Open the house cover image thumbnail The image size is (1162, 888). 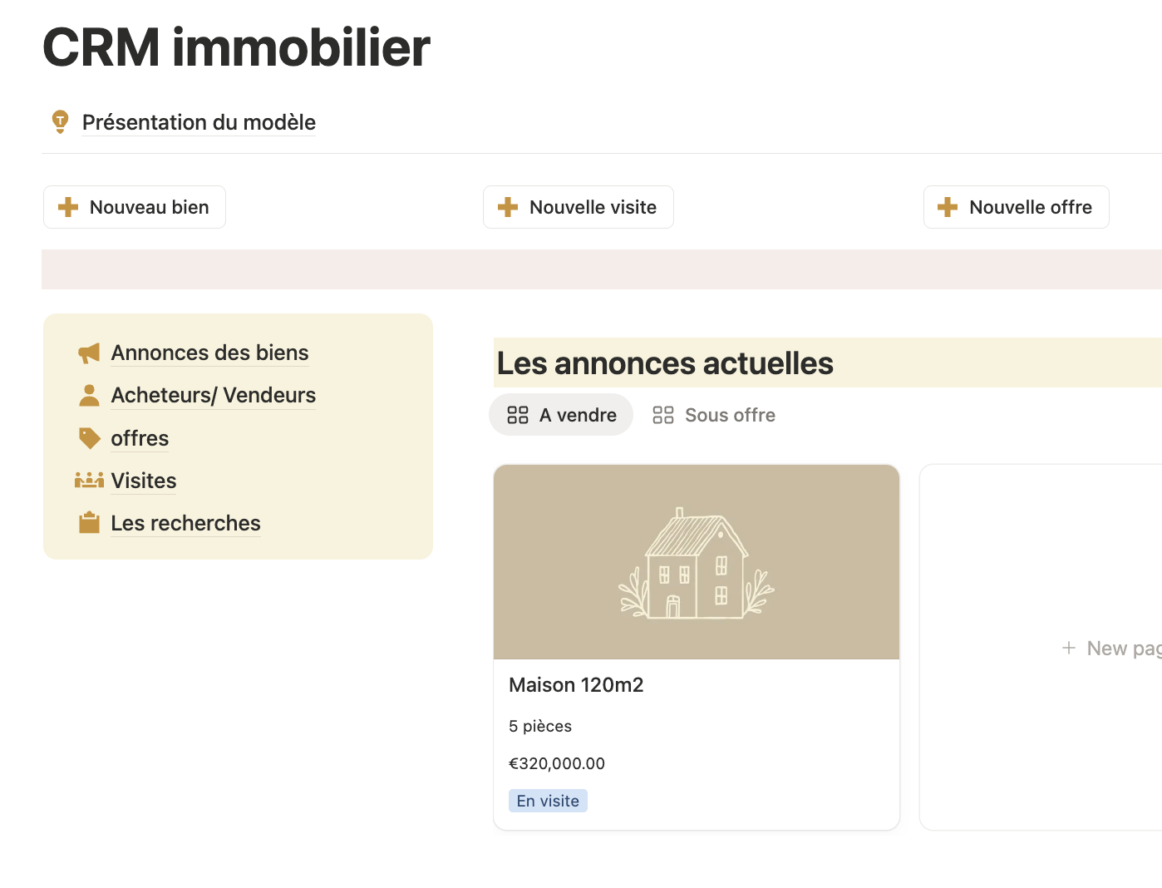pos(696,562)
